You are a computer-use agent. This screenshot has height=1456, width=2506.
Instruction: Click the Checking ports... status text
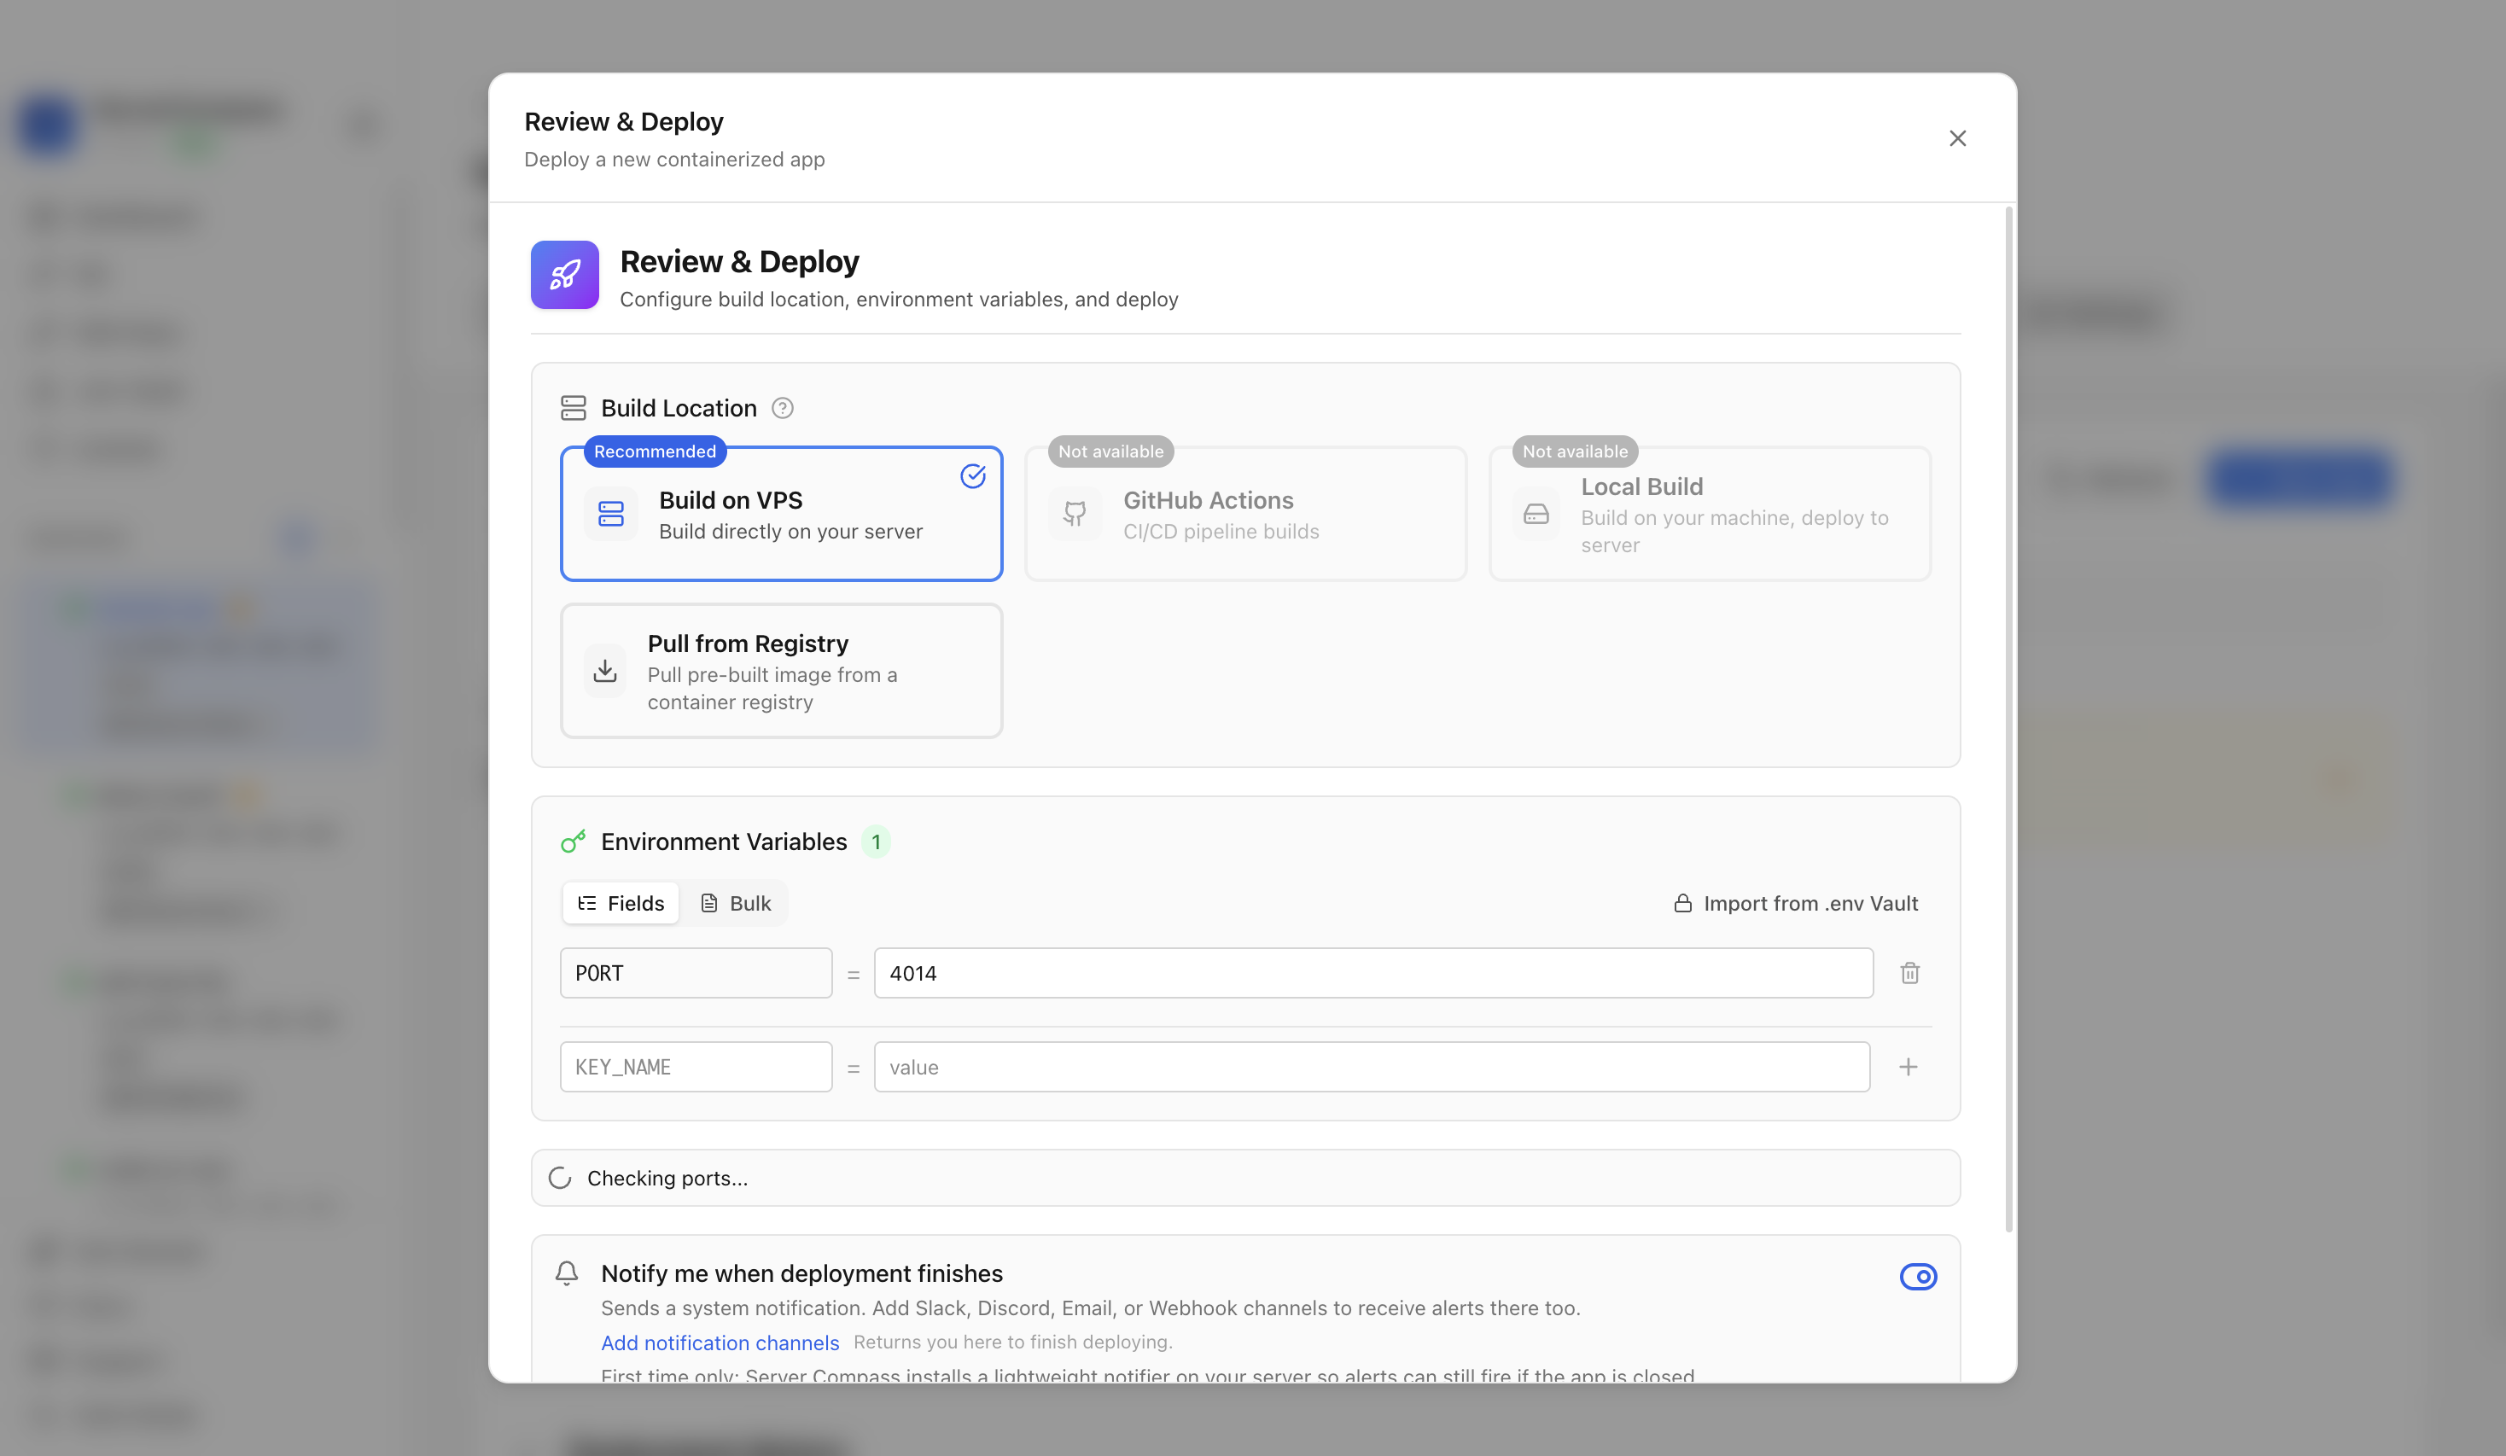(x=667, y=1178)
